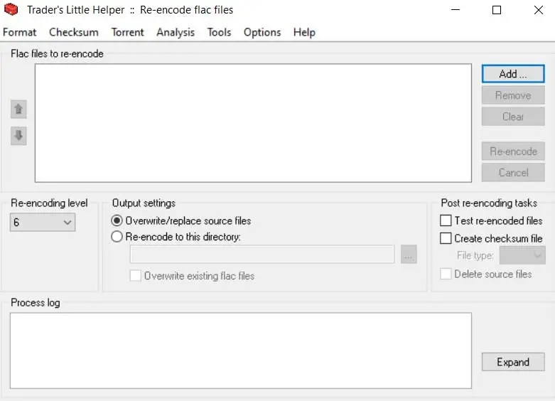This screenshot has height=401, width=555.
Task: Open the Re-encoding level dropdown
Action: [x=43, y=222]
